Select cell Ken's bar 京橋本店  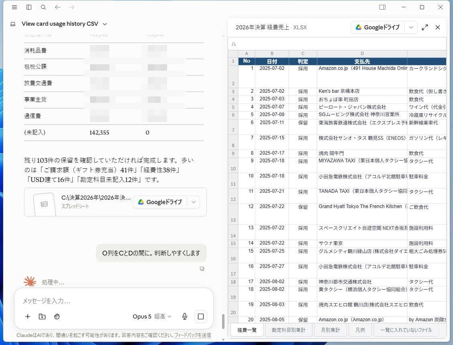362,91
